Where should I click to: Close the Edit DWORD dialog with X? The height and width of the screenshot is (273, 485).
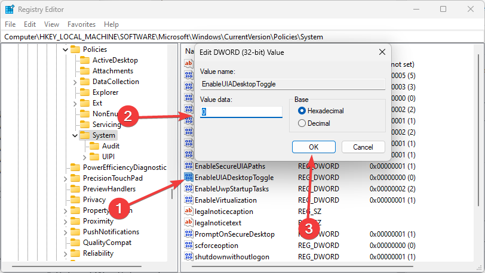tap(382, 52)
